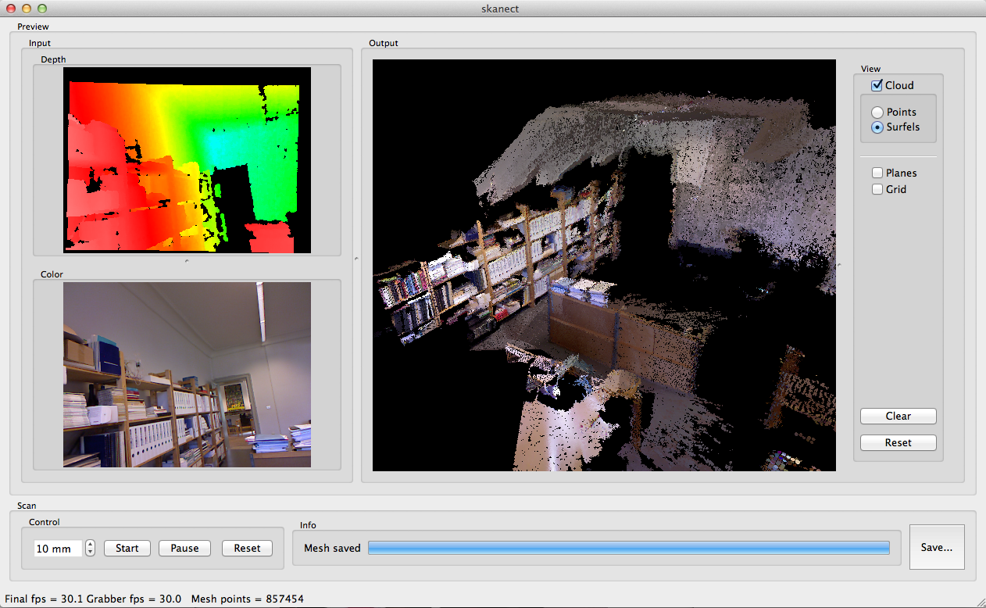This screenshot has width=986, height=608.
Task: Click the Start scan button
Action: [127, 548]
